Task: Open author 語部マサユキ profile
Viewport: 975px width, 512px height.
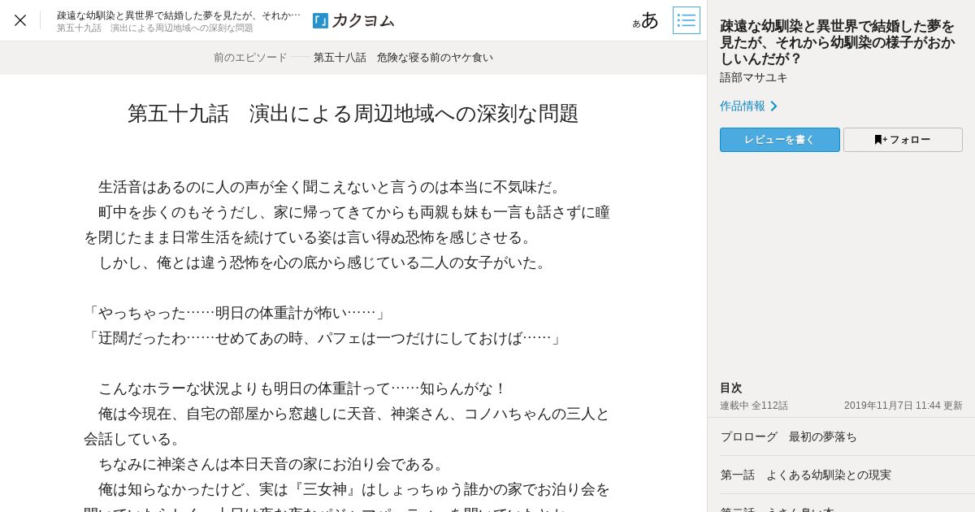Action: [x=754, y=77]
